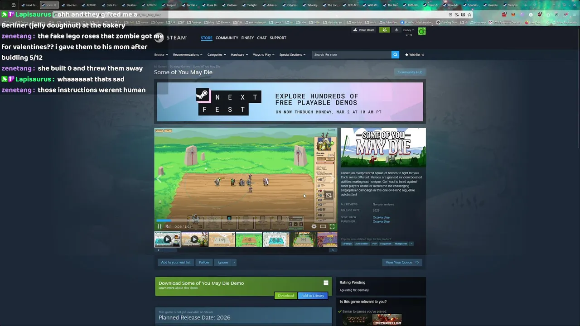Open the COMMUNITY menu
This screenshot has height=326, width=580.
click(227, 38)
